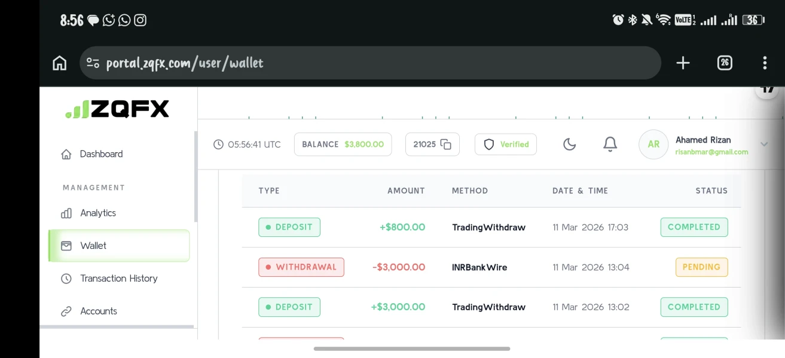
Task: Click the PENDING status badge
Action: 701,267
